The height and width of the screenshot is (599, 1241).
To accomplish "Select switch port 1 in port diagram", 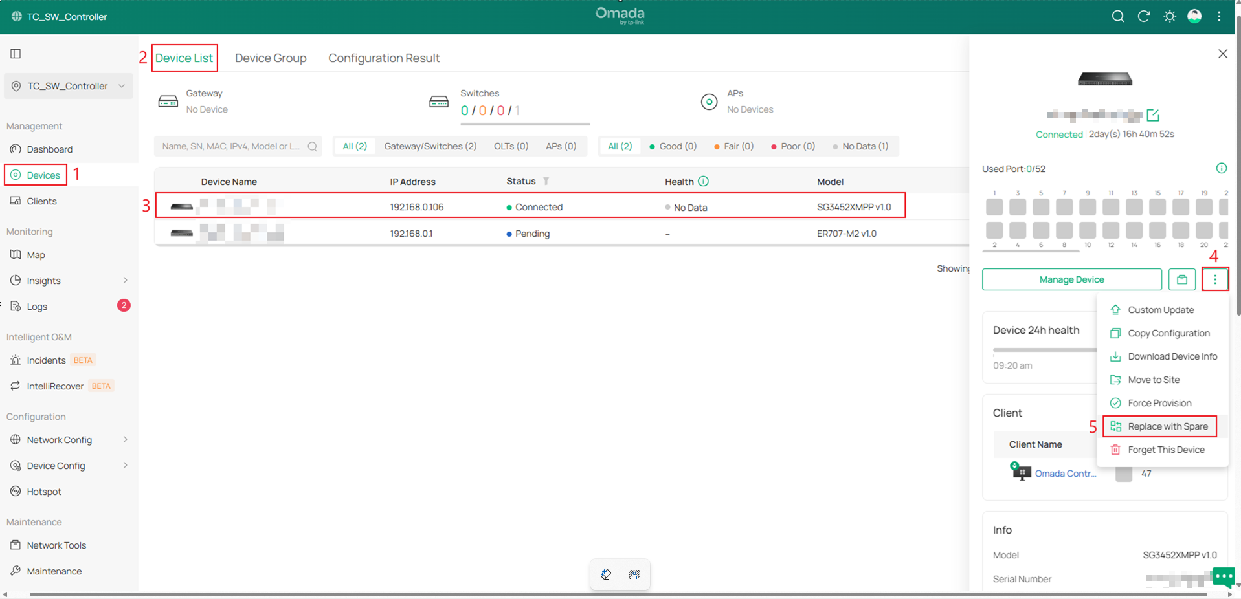I will [994, 207].
